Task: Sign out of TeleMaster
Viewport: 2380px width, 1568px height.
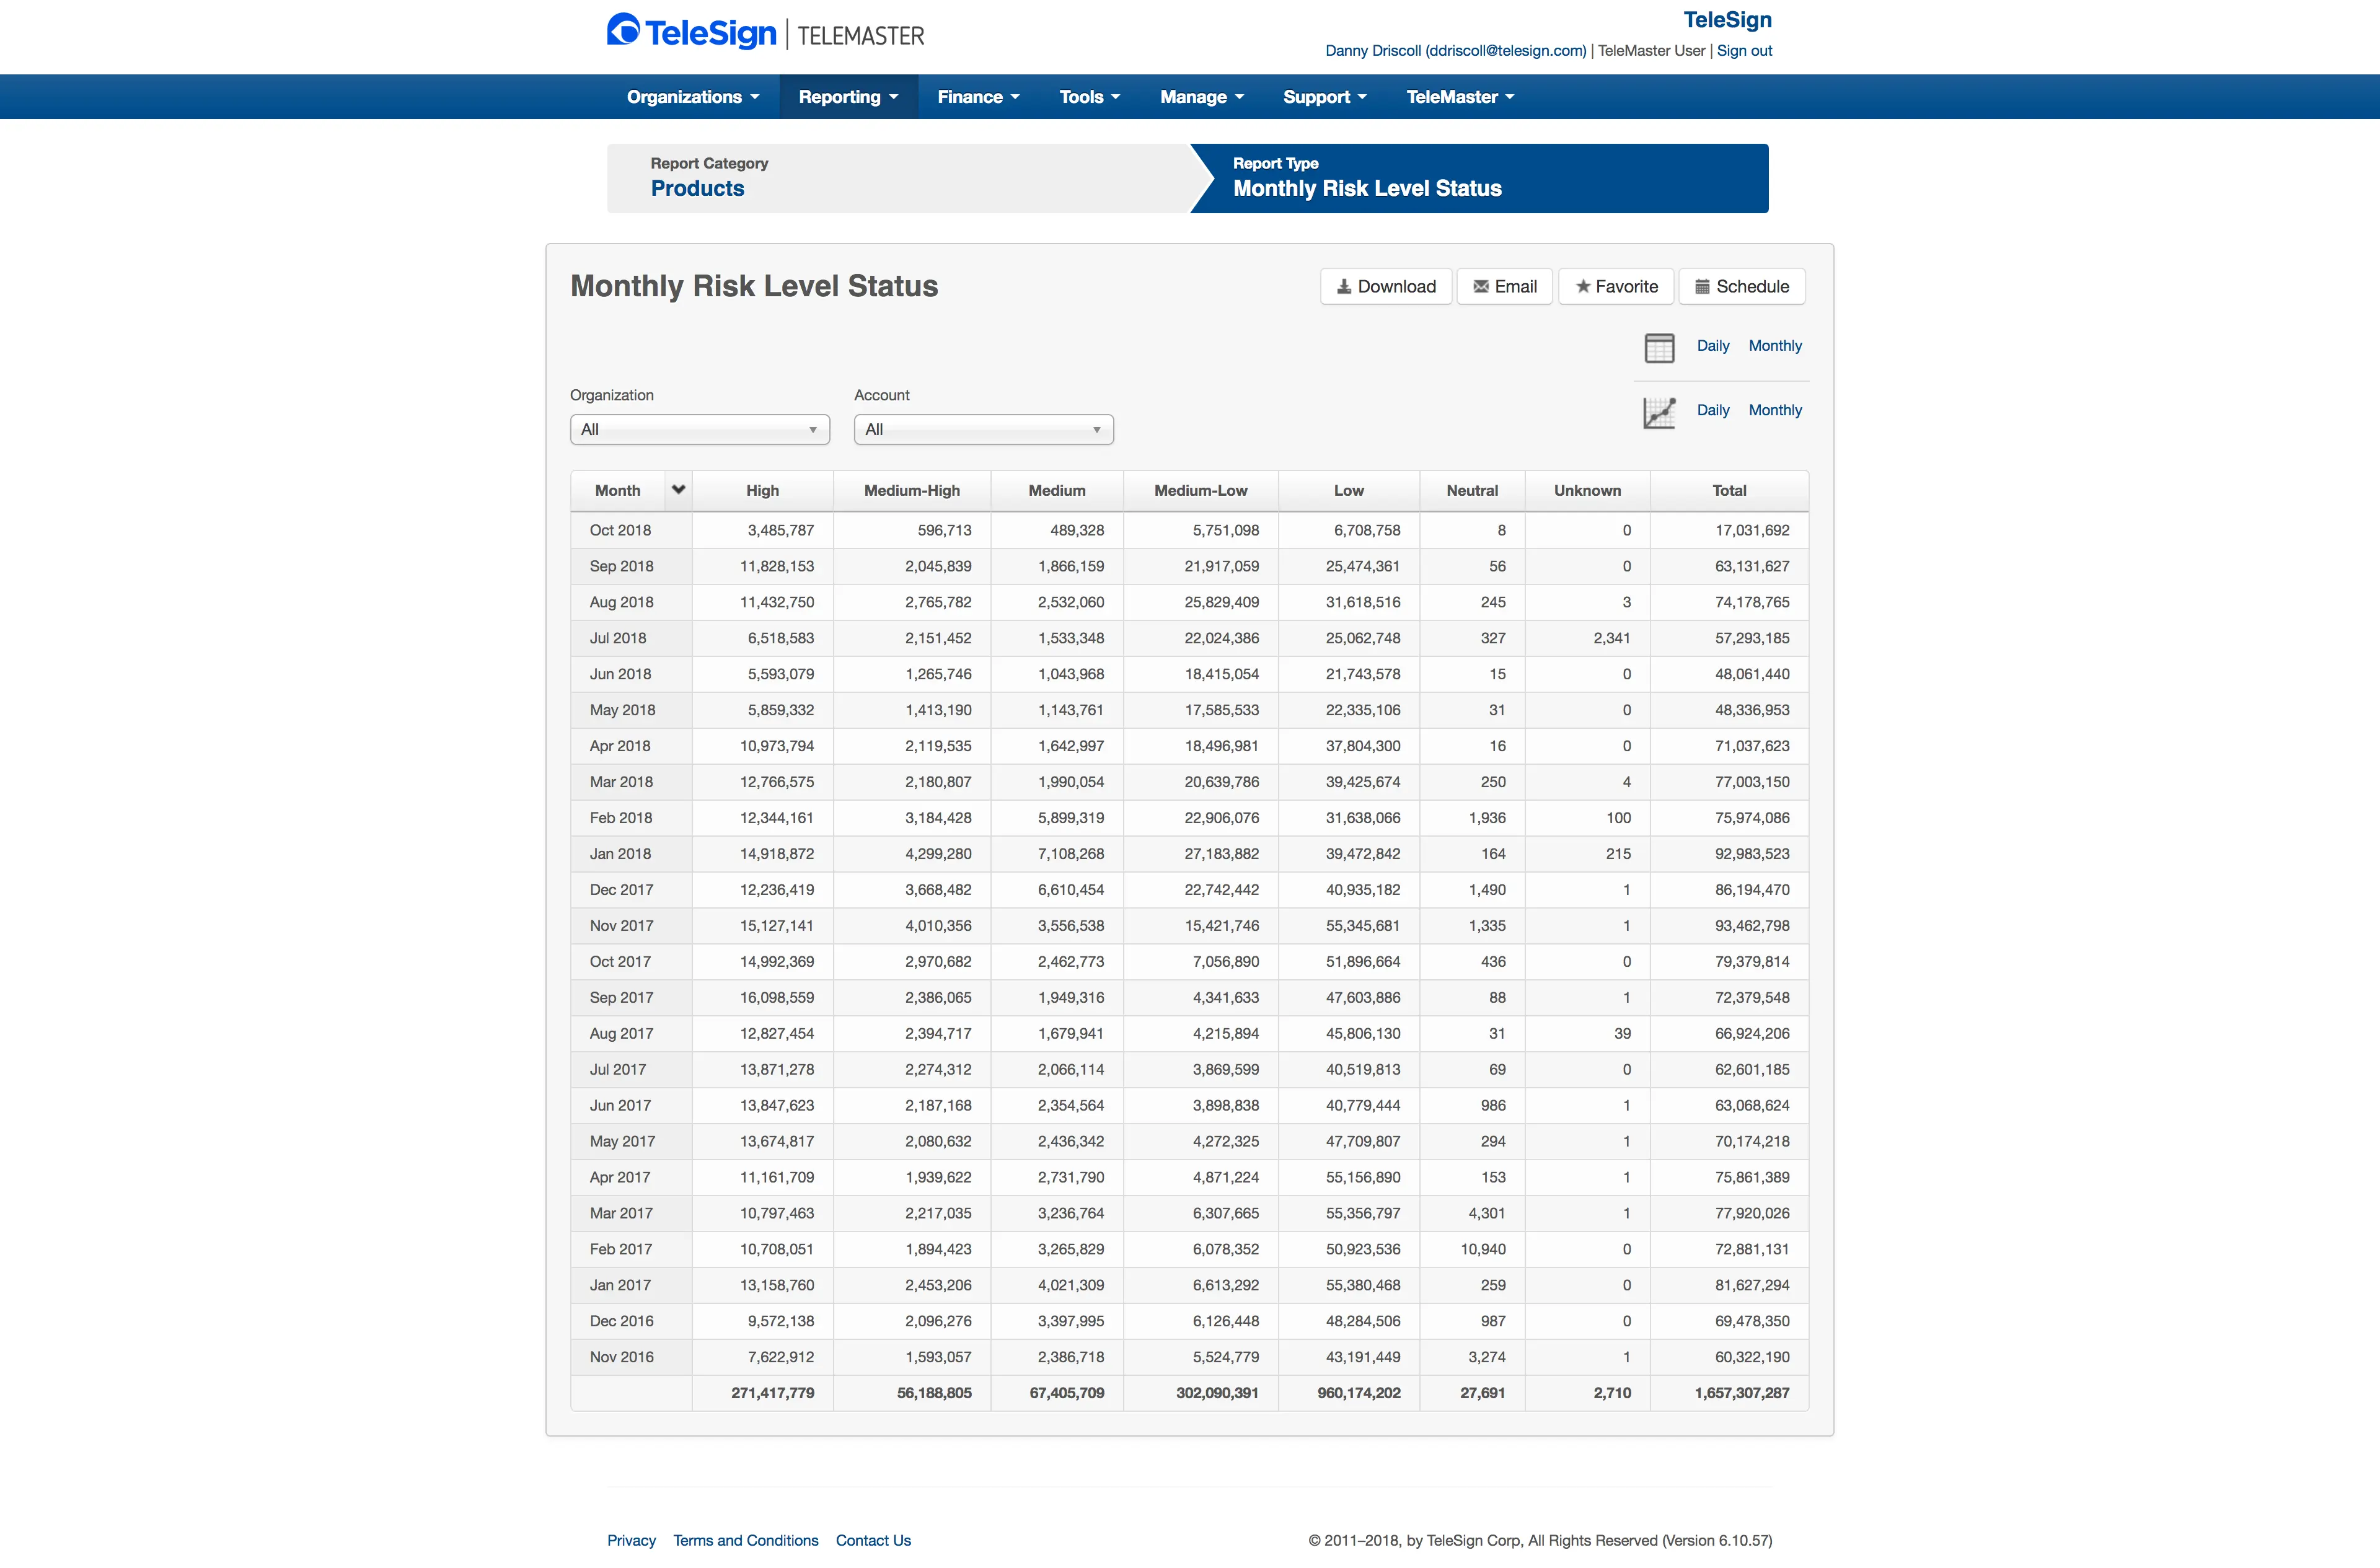Action: (1744, 50)
